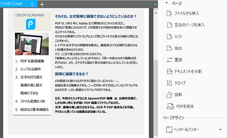Choose 空白のページを挿入 label

pos(190,25)
